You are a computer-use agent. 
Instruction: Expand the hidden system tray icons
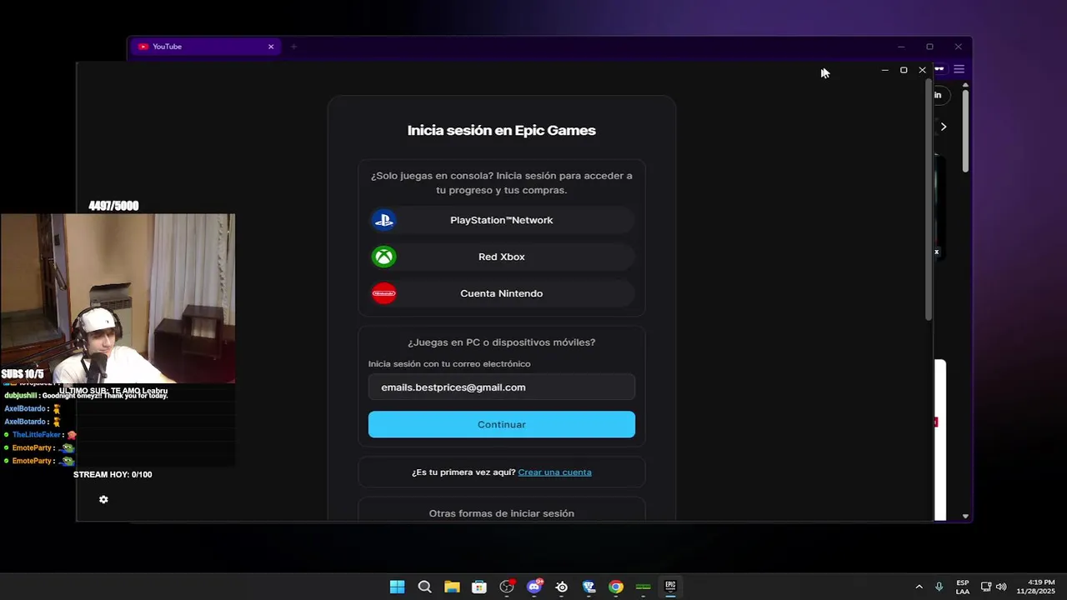(x=919, y=587)
